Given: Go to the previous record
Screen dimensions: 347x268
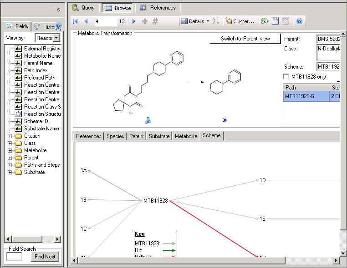Looking at the screenshot, I should (x=86, y=21).
